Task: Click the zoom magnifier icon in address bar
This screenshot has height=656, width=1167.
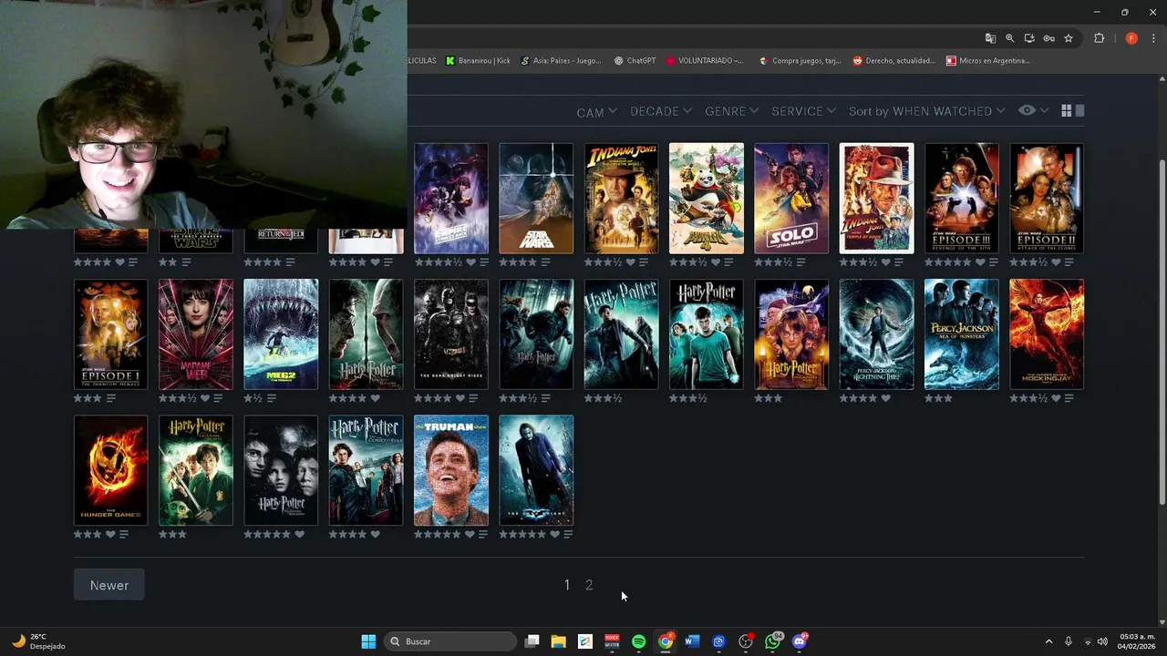Action: [x=1010, y=38]
